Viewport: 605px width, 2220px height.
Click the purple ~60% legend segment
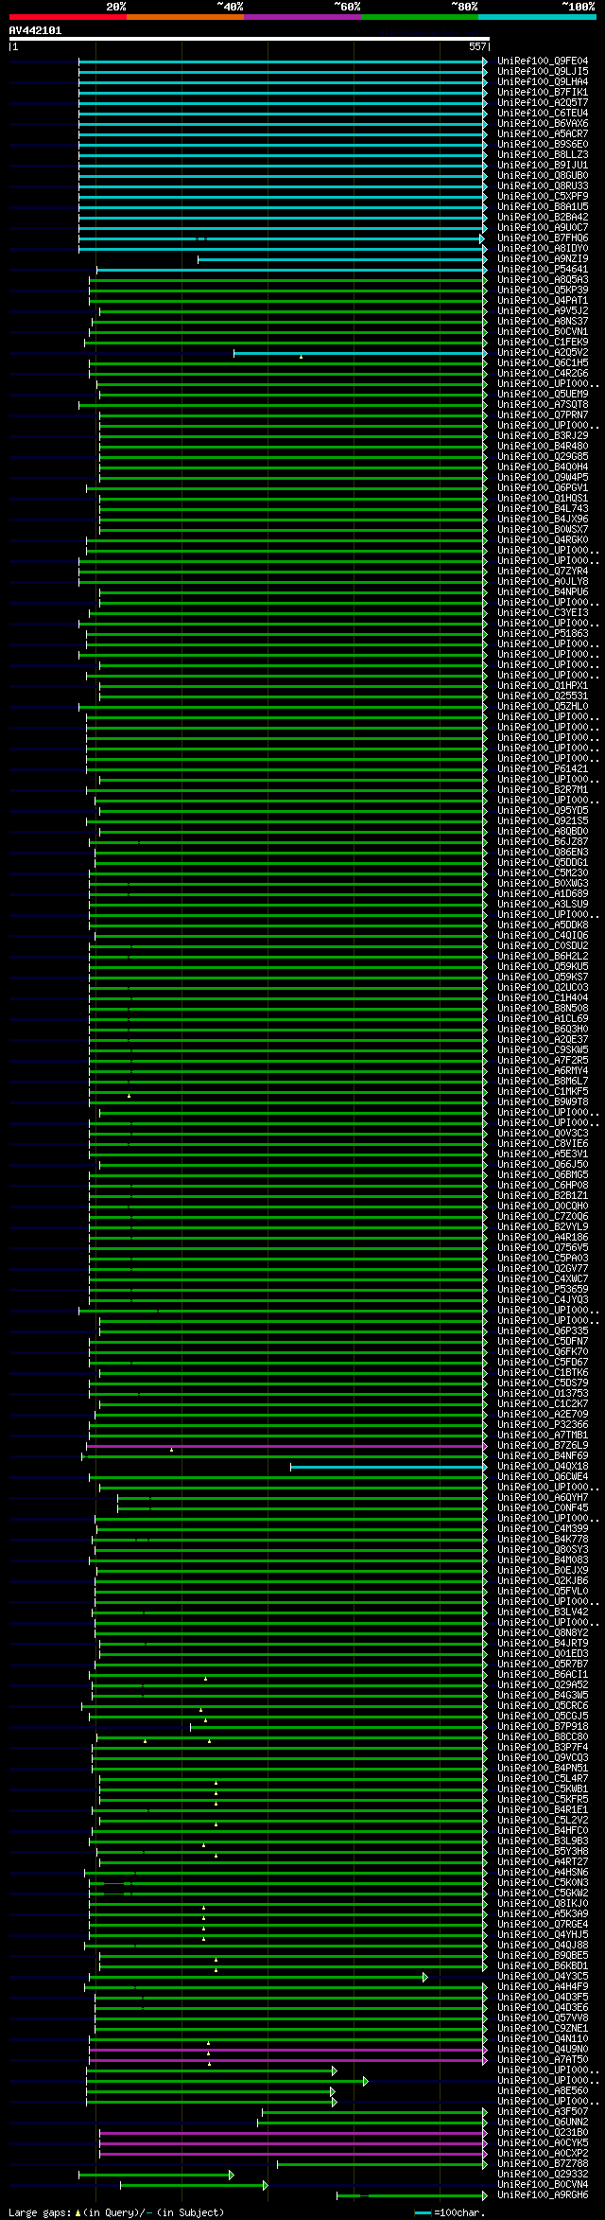302,17
